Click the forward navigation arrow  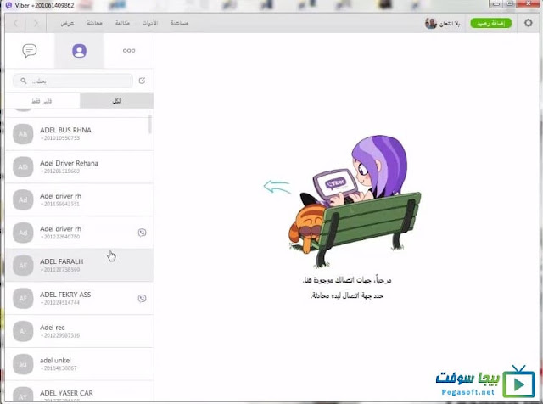(36, 23)
